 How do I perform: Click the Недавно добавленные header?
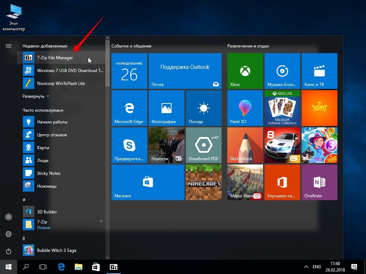coord(45,46)
